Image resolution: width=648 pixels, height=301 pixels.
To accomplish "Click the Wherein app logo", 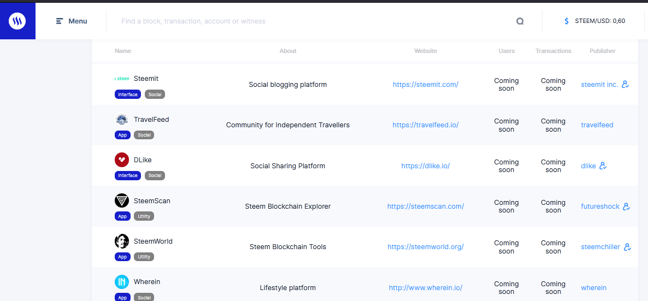I will pyautogui.click(x=122, y=282).
